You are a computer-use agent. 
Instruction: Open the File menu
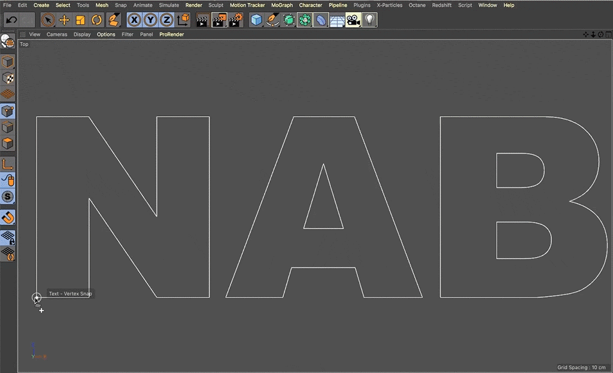pos(7,5)
